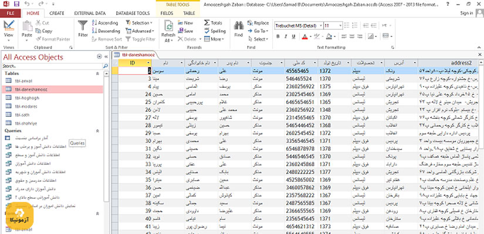Open the Selection filter dropdown
The width and height of the screenshot is (484, 234).
tap(139, 23)
